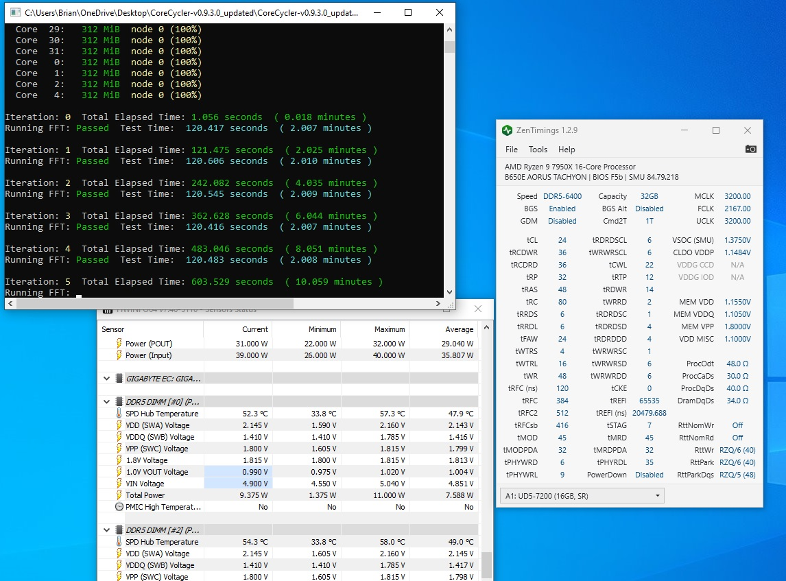Select the DIMM #2 VDD (SWA) Voltage row
The width and height of the screenshot is (786, 581).
coord(288,554)
